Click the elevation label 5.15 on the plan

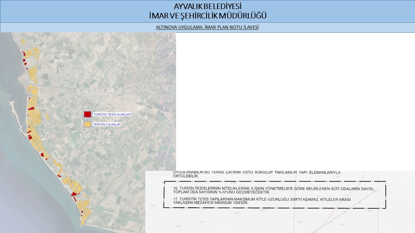point(341,225)
